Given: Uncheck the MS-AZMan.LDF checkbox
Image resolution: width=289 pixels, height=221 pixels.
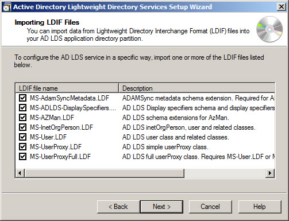Looking at the screenshot, I should (22, 118).
